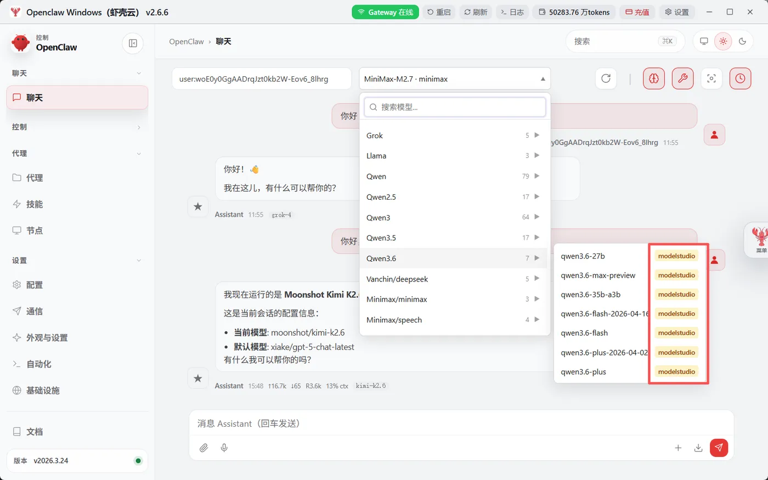Expand the Vanchin/deepseek model group

454,279
